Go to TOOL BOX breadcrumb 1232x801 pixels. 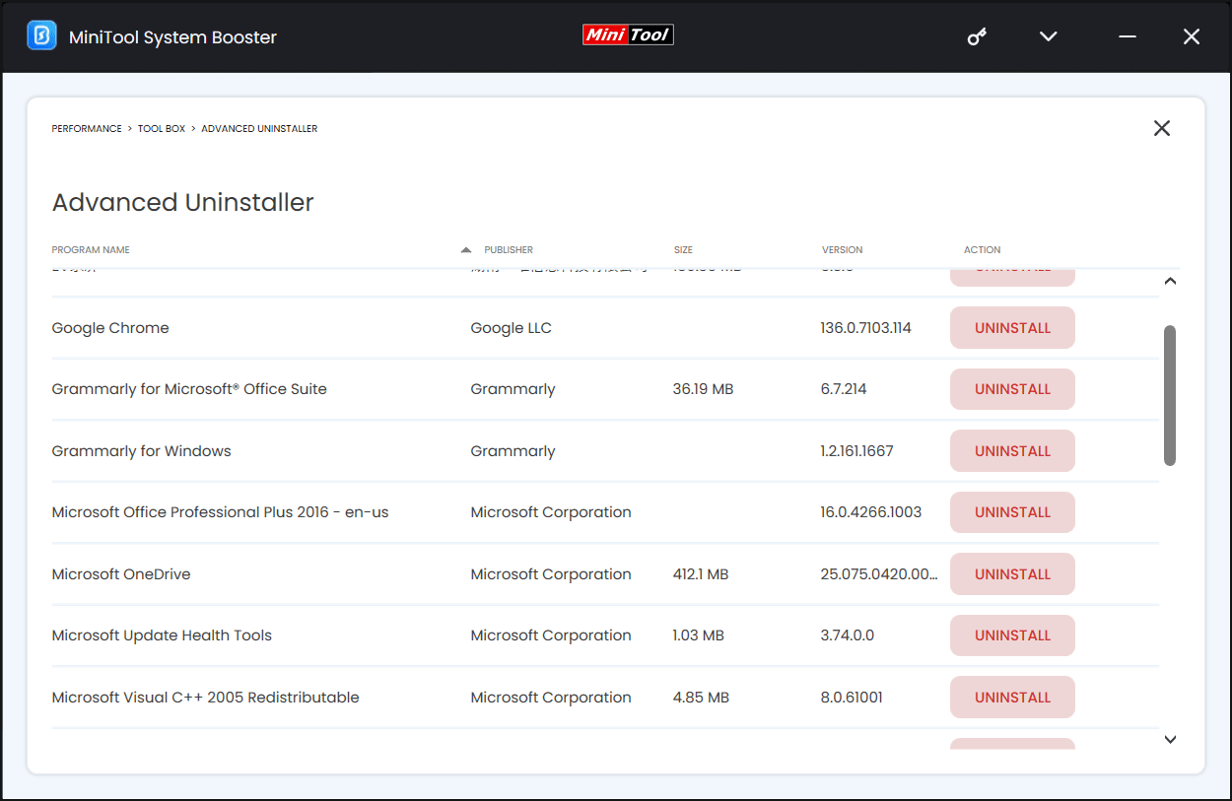(x=162, y=129)
